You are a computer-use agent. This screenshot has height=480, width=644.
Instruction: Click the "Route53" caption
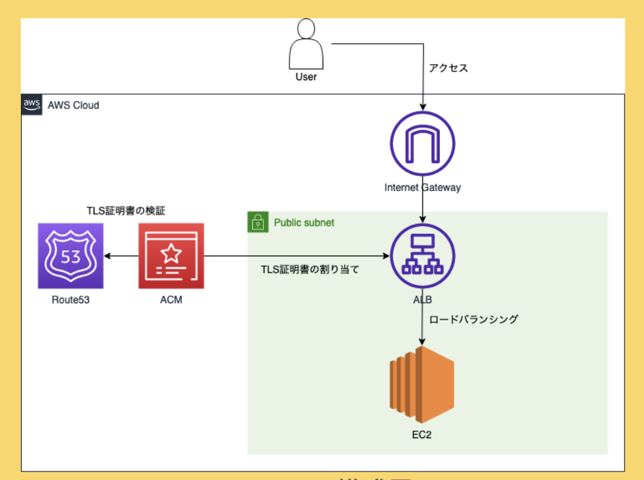tap(70, 300)
